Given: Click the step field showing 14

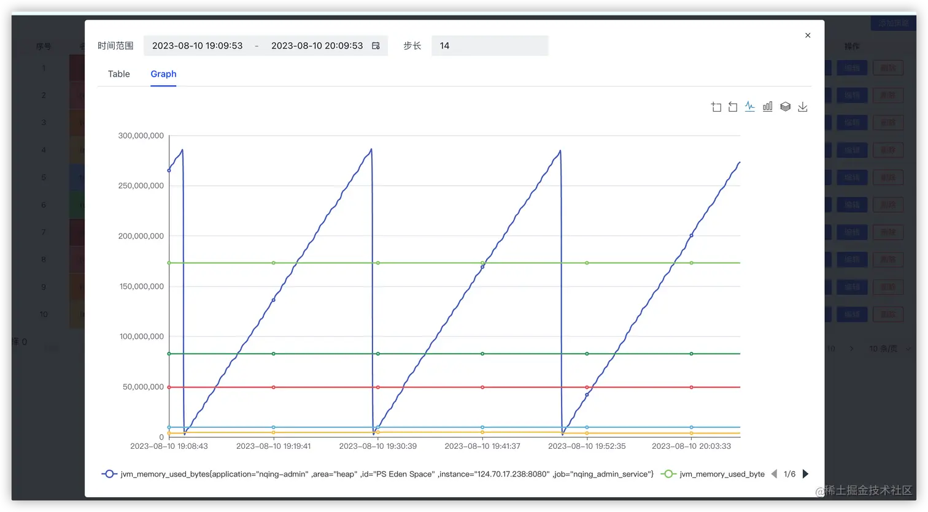Looking at the screenshot, I should click(x=490, y=45).
